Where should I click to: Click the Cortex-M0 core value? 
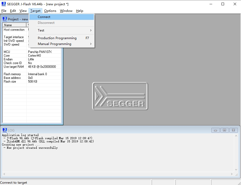pos(34,55)
